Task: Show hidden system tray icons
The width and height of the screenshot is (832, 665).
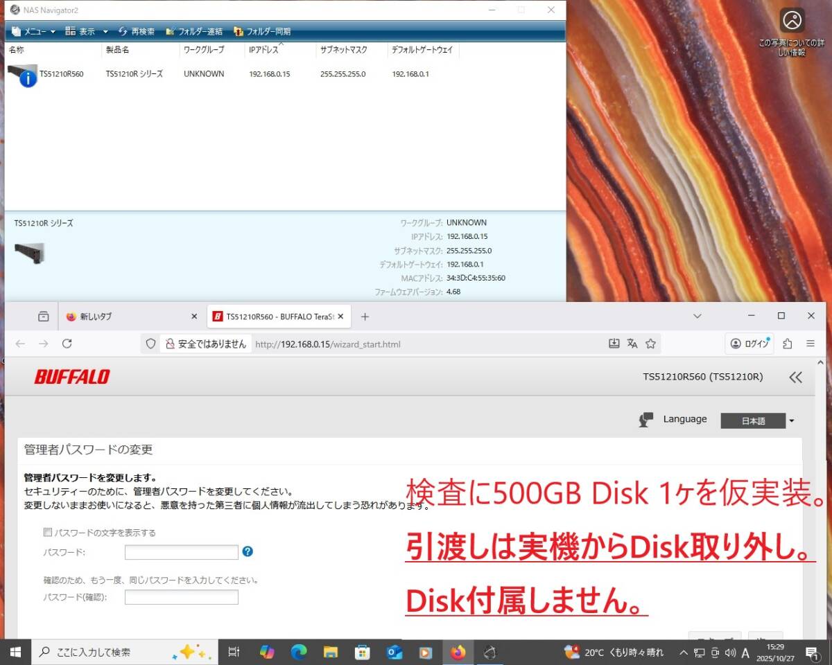Action: click(x=684, y=653)
